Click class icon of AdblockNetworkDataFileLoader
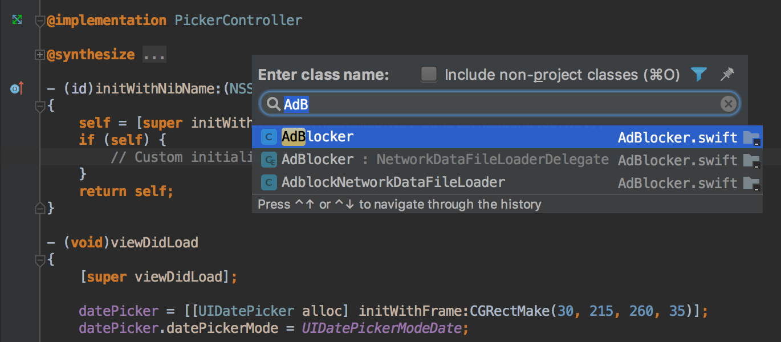This screenshot has width=781, height=342. point(268,182)
